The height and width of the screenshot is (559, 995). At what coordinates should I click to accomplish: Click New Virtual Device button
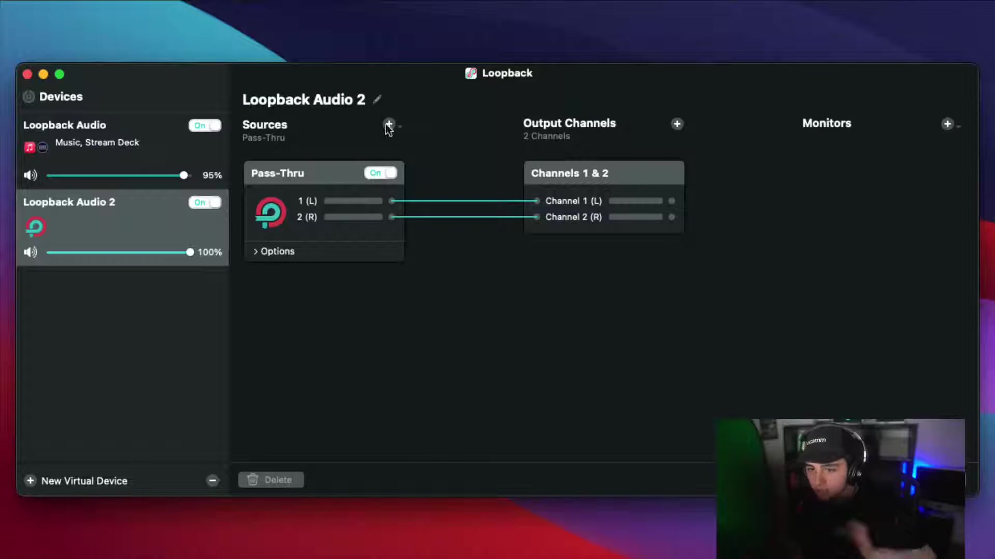pyautogui.click(x=76, y=481)
